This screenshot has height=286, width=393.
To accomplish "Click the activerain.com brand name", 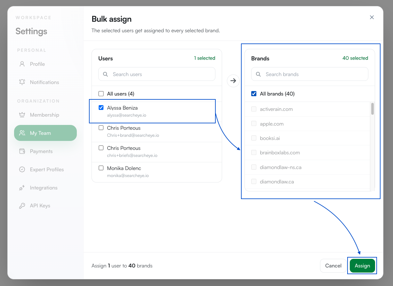I will (x=276, y=109).
